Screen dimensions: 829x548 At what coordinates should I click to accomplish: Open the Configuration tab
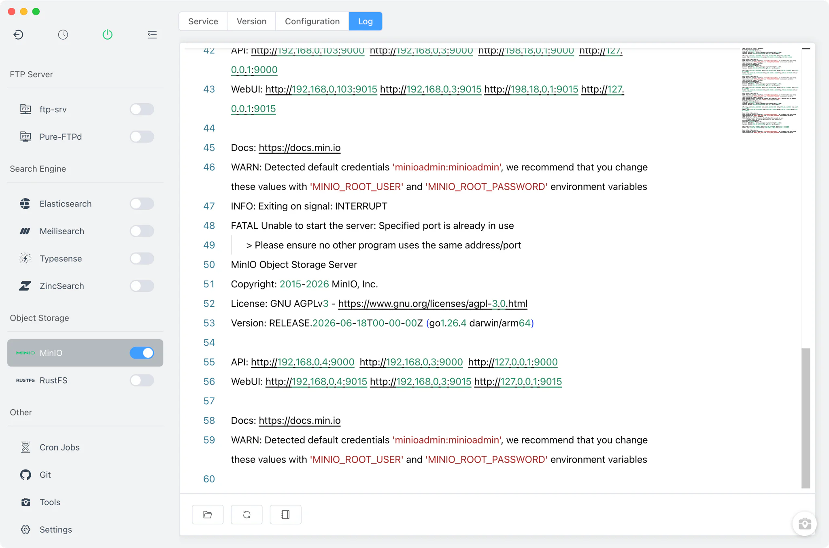click(312, 21)
